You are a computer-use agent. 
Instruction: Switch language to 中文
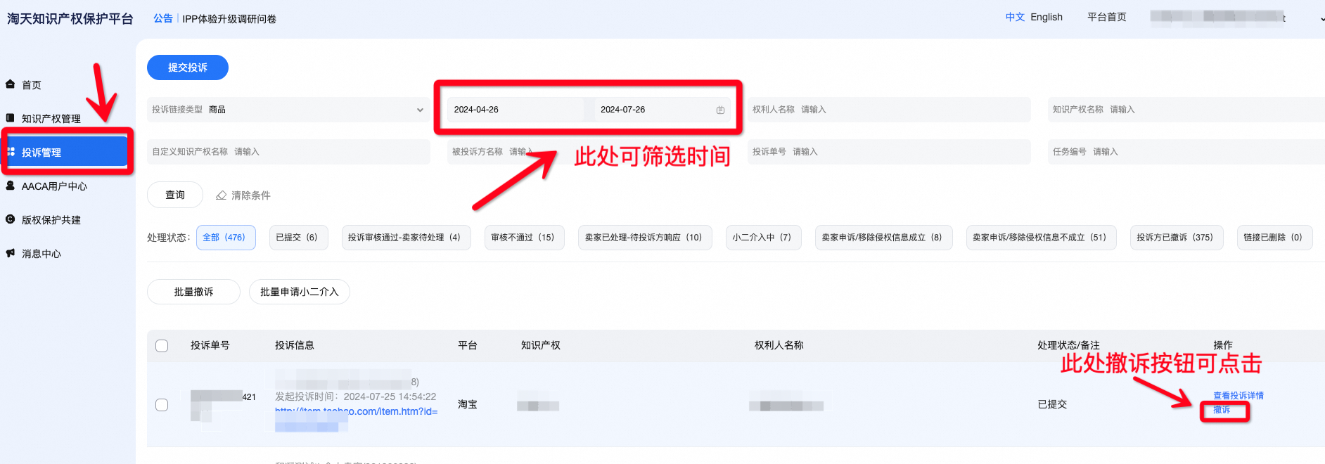tap(1015, 17)
